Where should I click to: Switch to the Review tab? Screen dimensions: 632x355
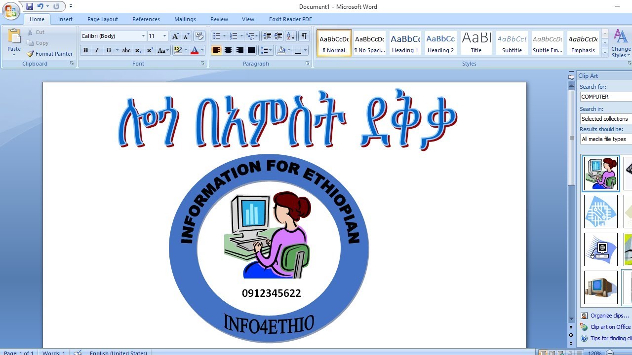[x=219, y=19]
